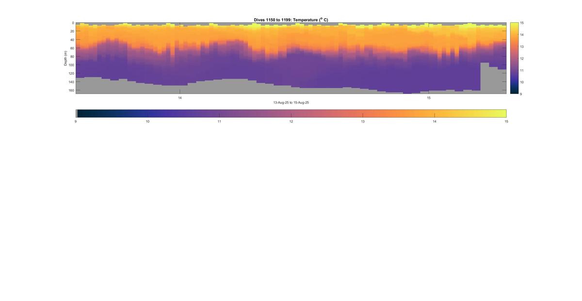Click horizontal colorbar at the 12 tick
The width and height of the screenshot is (582, 301).
(291, 113)
